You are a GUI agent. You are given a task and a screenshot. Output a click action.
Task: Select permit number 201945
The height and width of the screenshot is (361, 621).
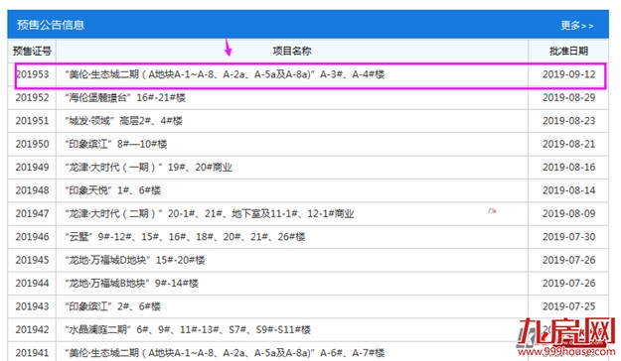tap(32, 260)
